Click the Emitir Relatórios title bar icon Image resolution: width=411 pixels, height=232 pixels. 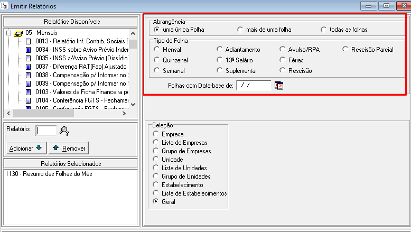5,6
